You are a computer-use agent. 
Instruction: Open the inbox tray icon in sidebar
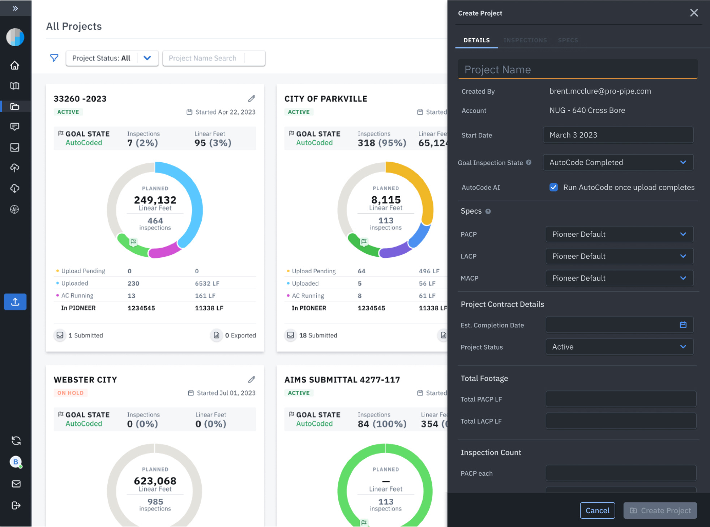point(14,147)
